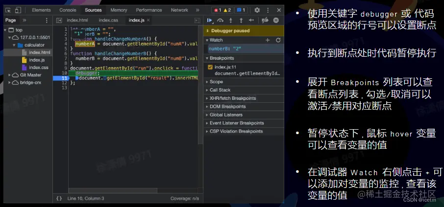The image size is (444, 207).
Task: Toggle the device toolbar icon
Action: click(18, 10)
